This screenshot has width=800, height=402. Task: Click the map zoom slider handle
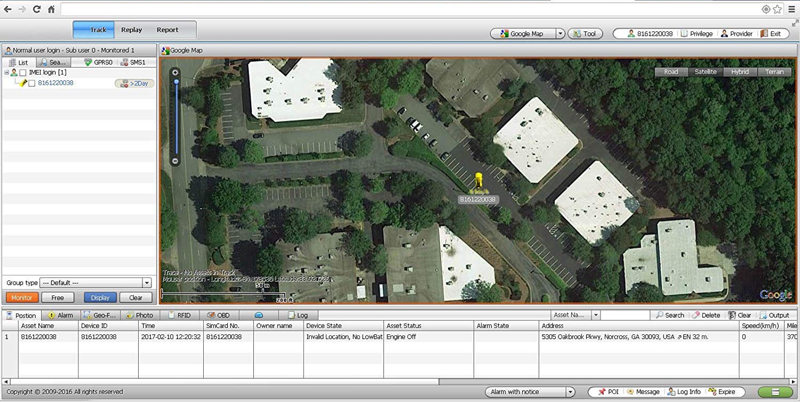tap(176, 81)
